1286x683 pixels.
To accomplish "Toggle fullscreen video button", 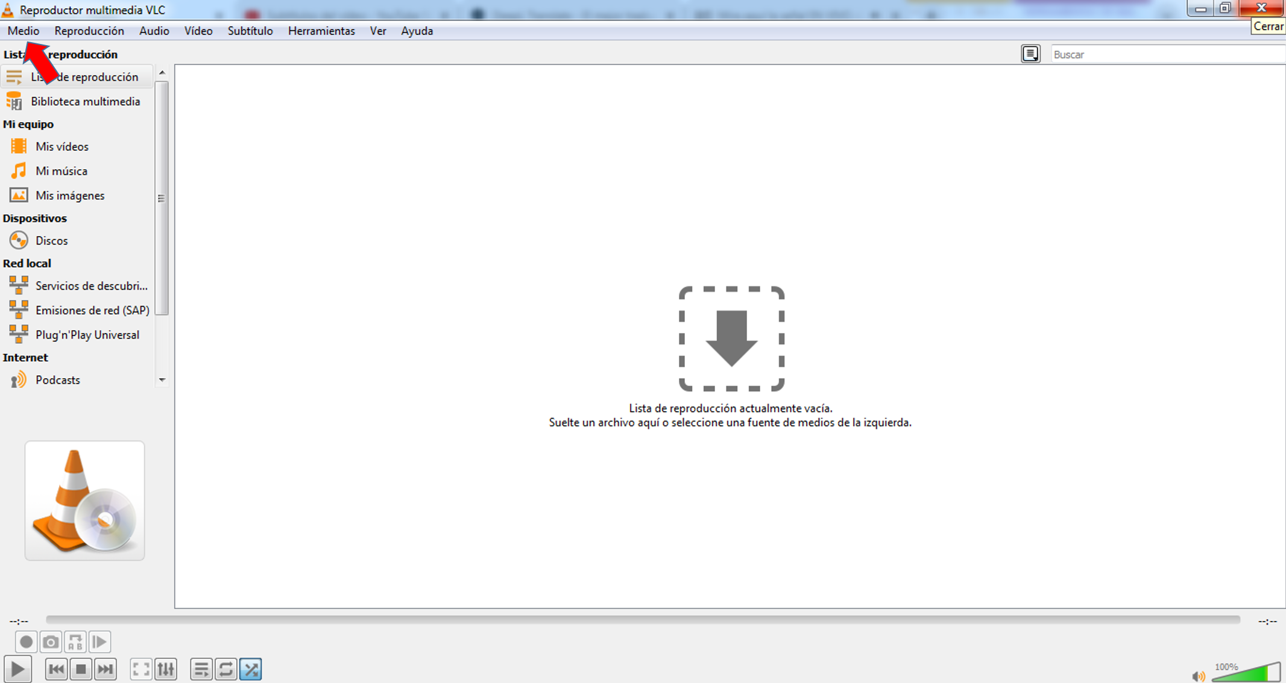I will click(x=141, y=669).
